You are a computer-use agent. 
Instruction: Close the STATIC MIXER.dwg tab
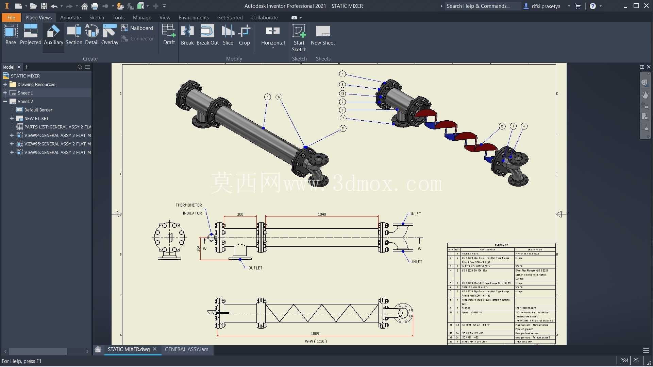[x=155, y=349]
